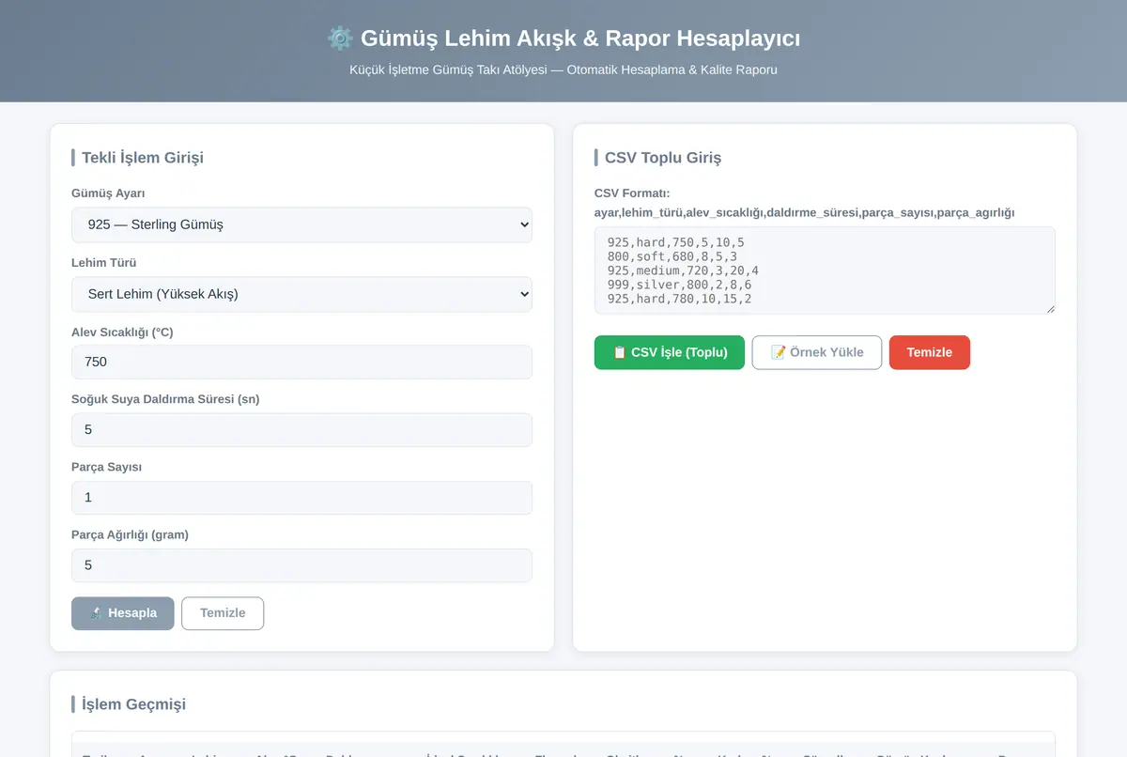Click the "Gümüş Ayarı" label
The height and width of the screenshot is (757, 1127).
tap(108, 193)
